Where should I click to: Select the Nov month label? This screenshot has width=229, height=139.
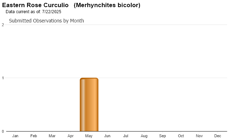[199, 136]
